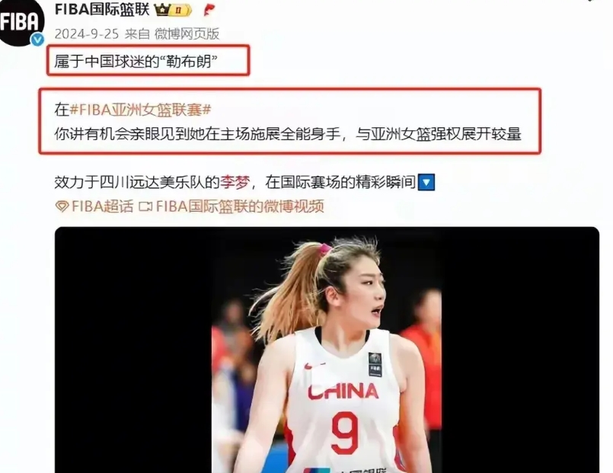Click the CHINA lettering on the jersey
The height and width of the screenshot is (473, 613).
click(343, 392)
